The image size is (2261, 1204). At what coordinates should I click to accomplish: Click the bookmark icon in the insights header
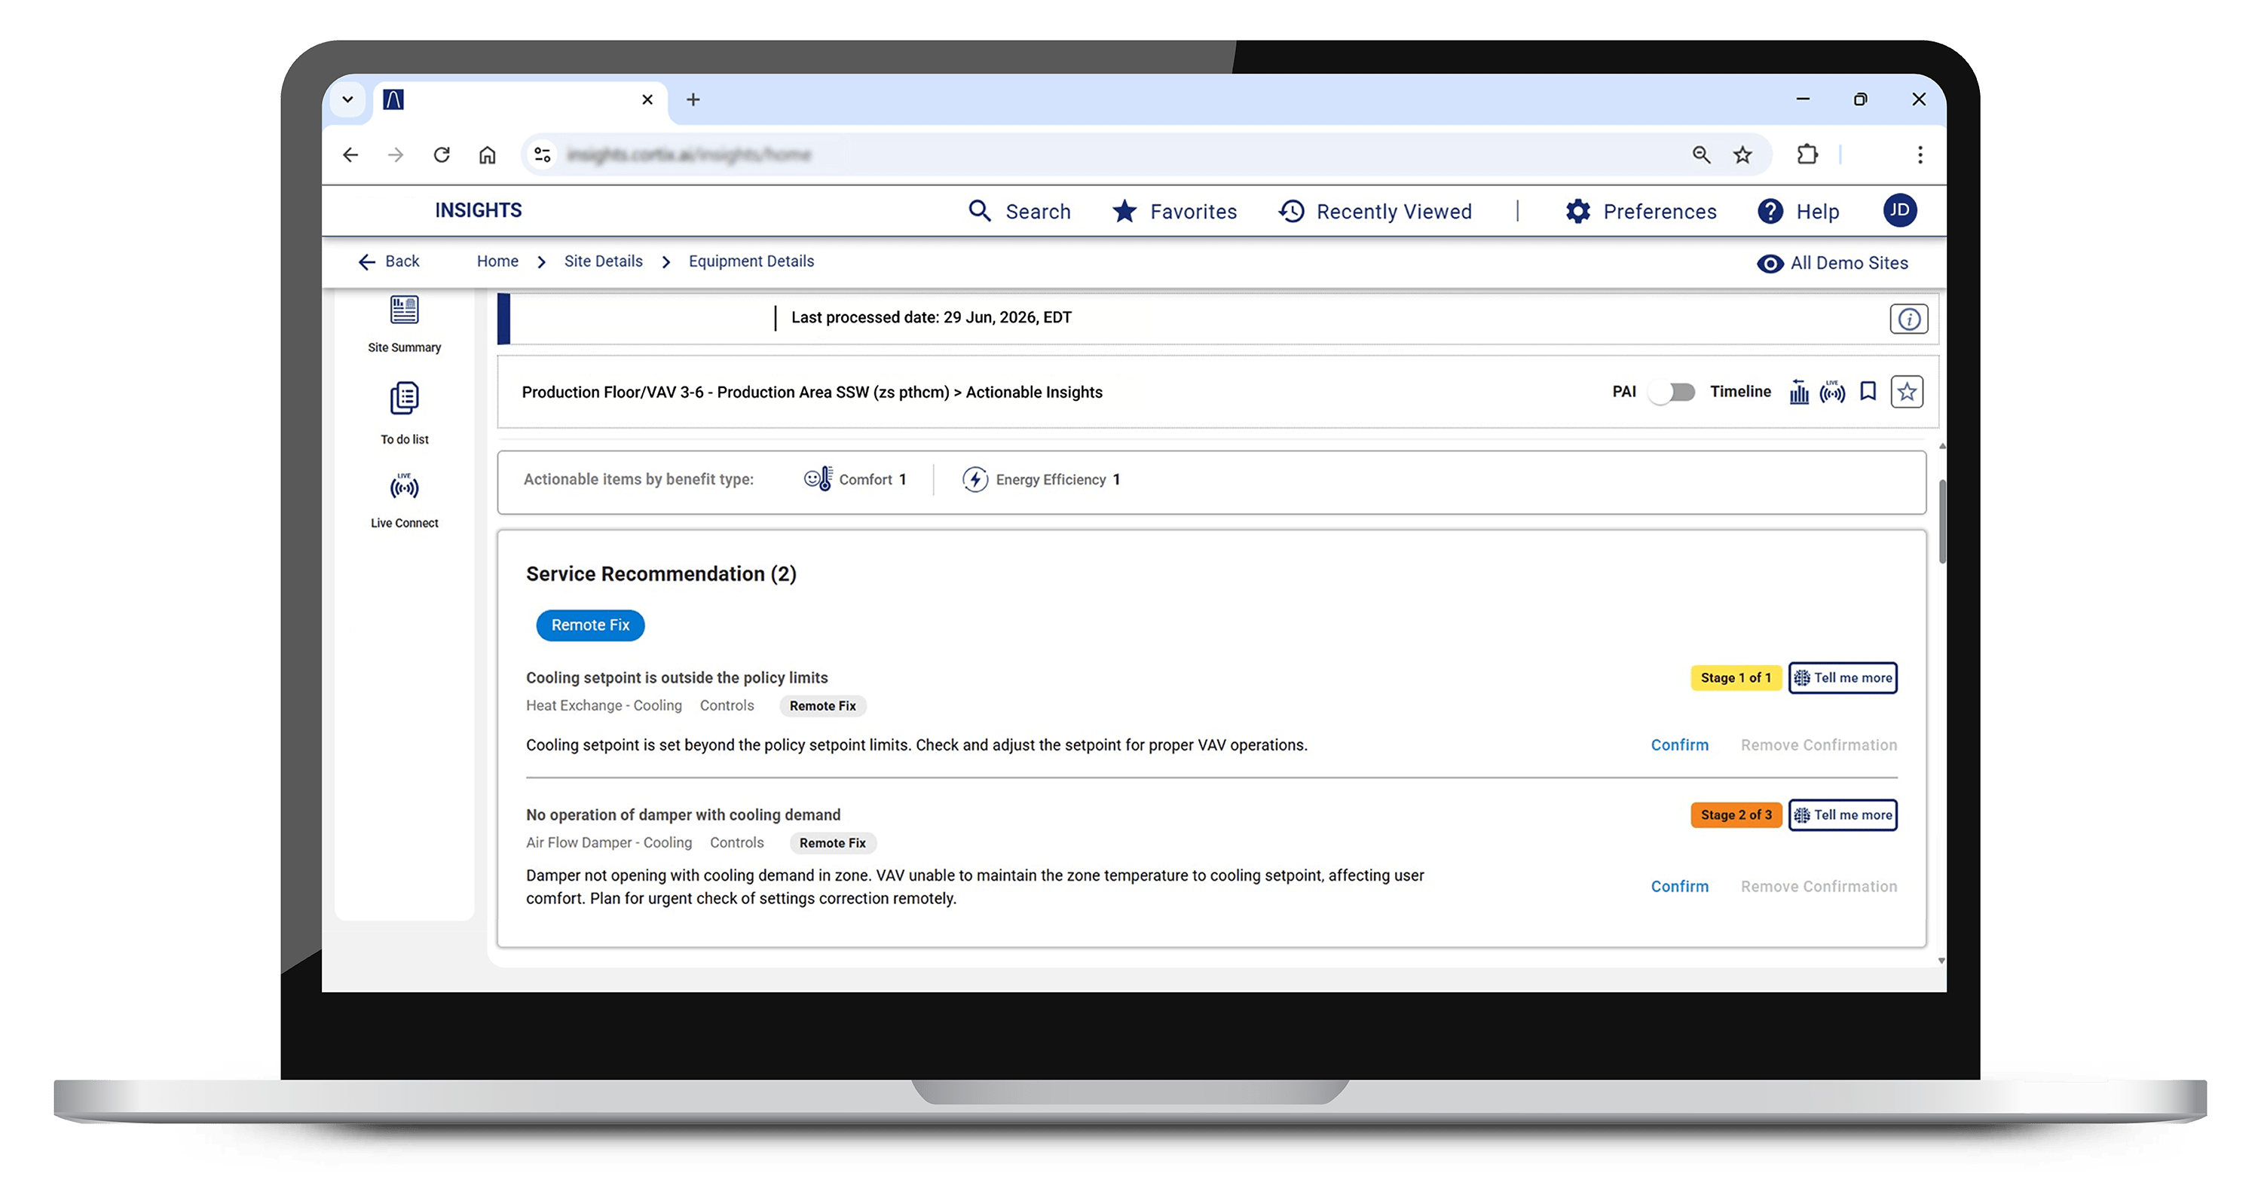[x=1868, y=391]
